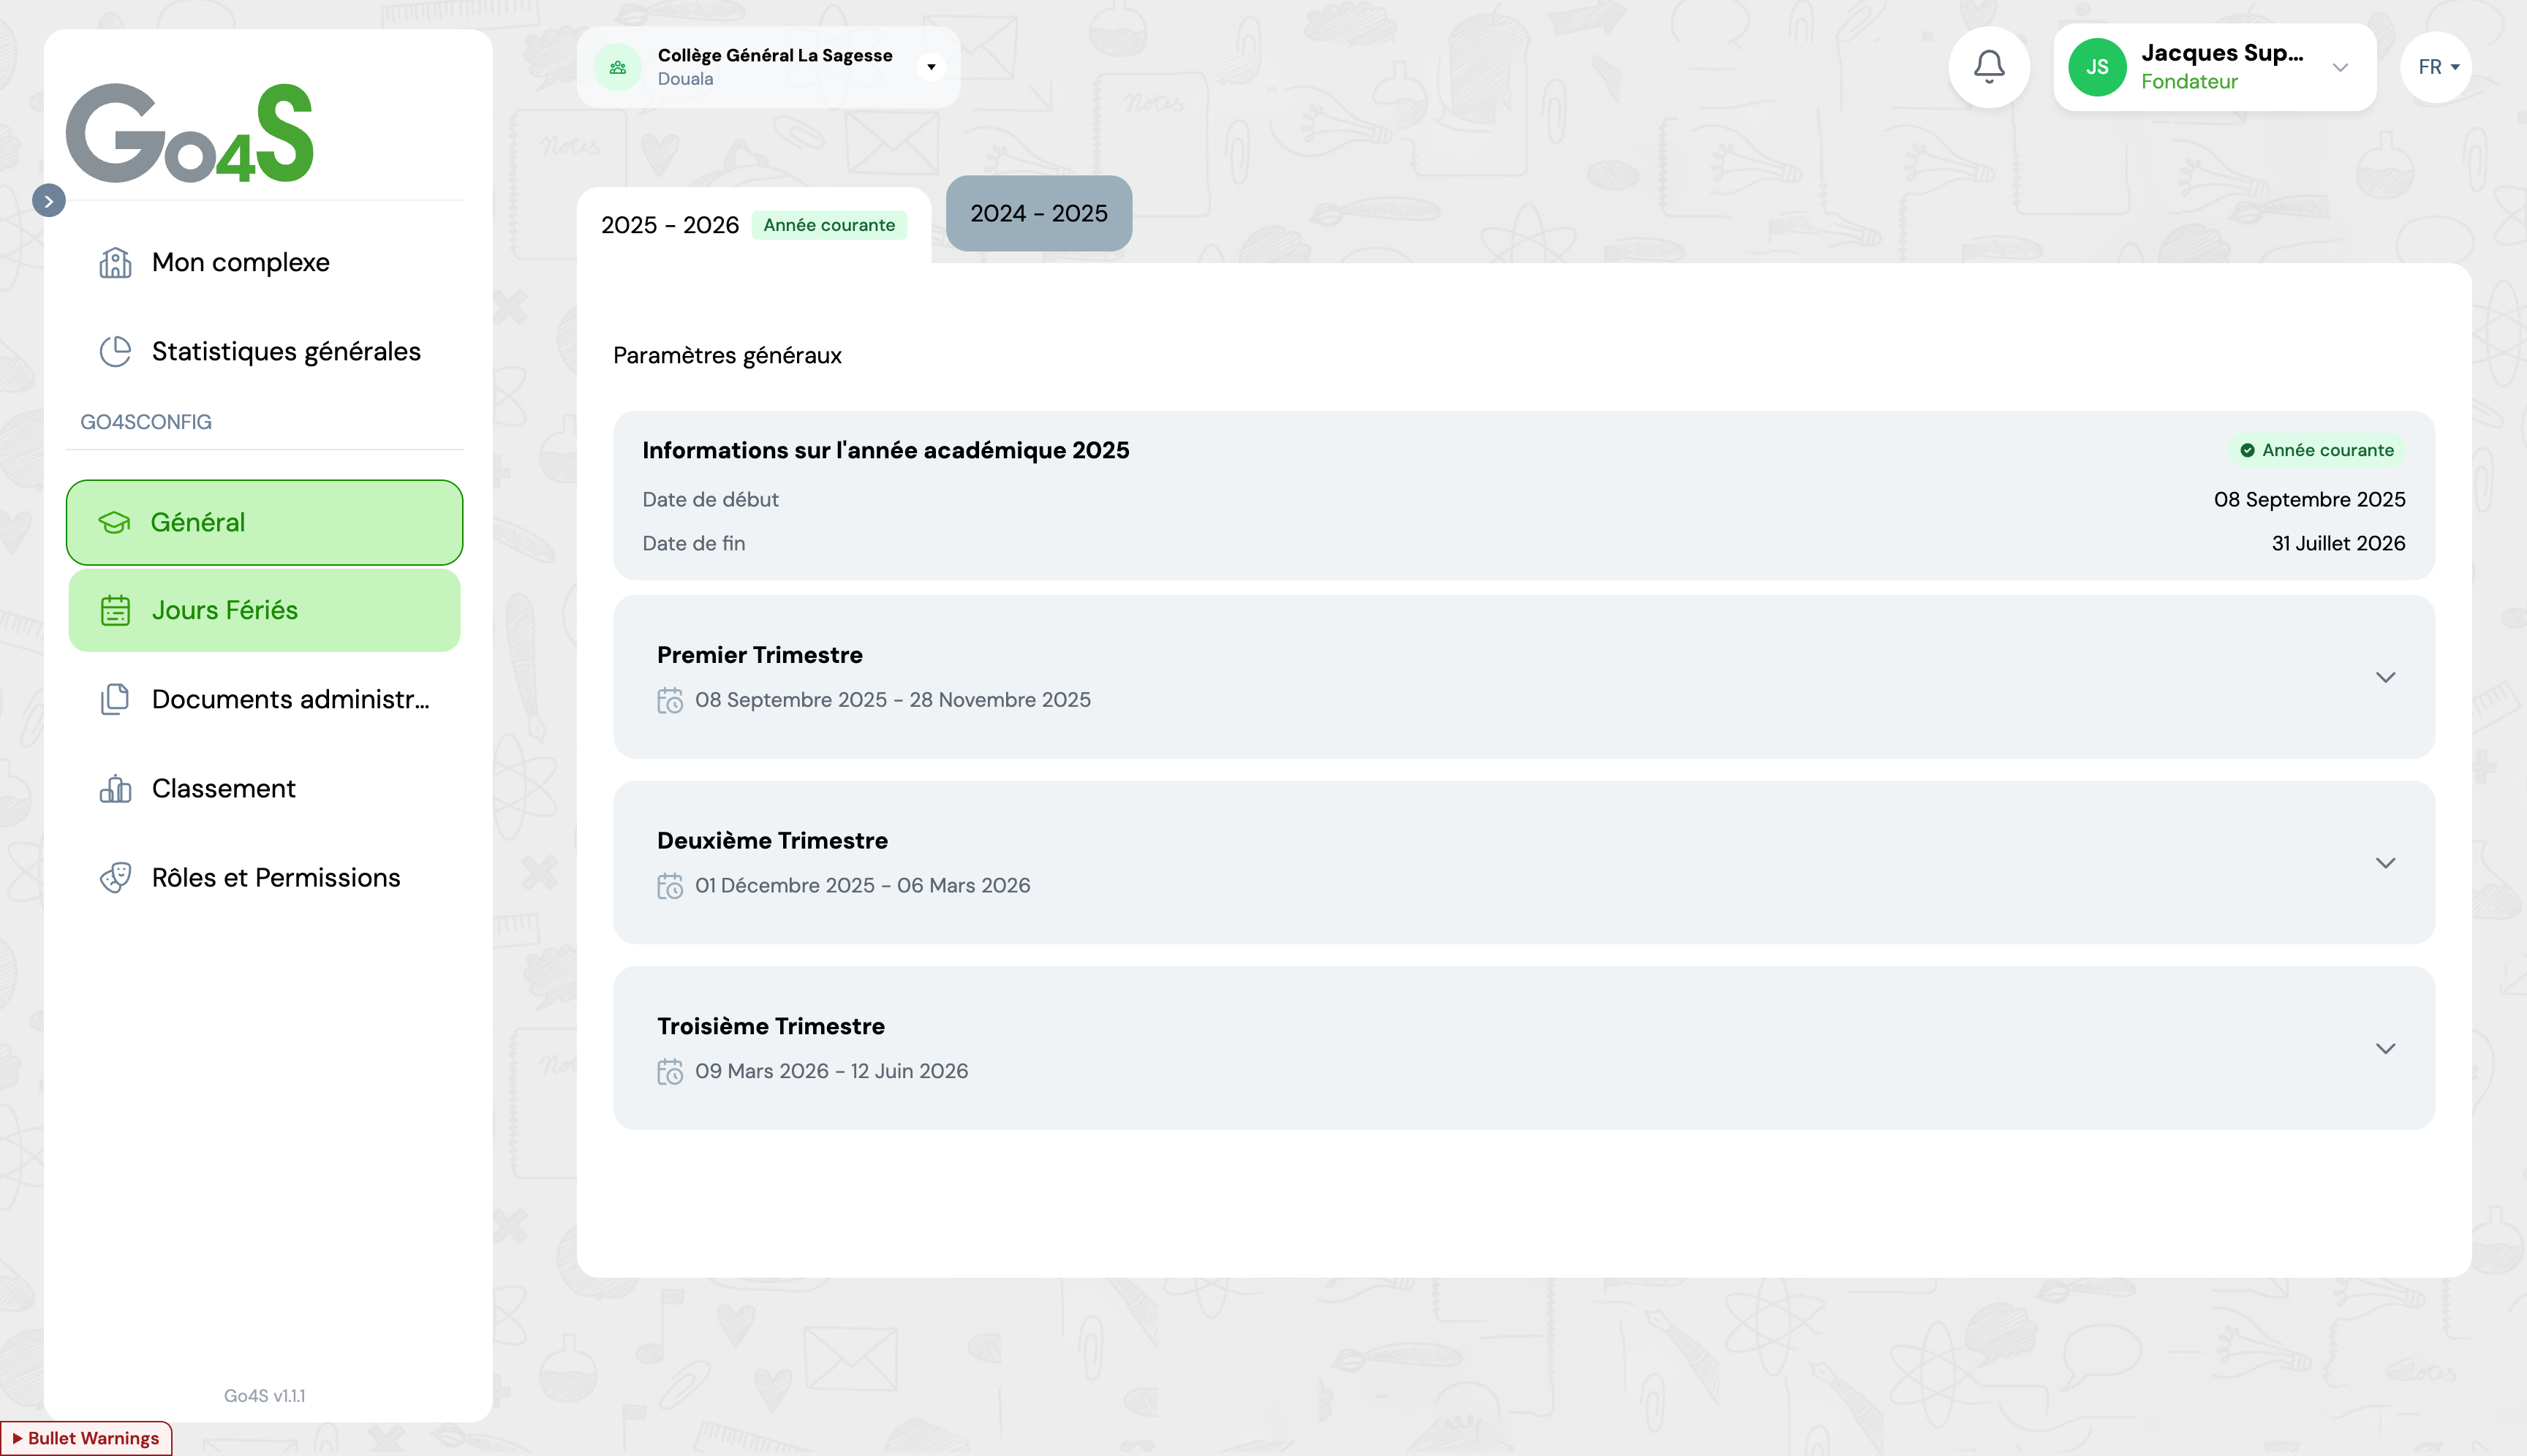The width and height of the screenshot is (2527, 1456).
Task: Expand the Troisième Trimestre panel
Action: point(2385,1048)
